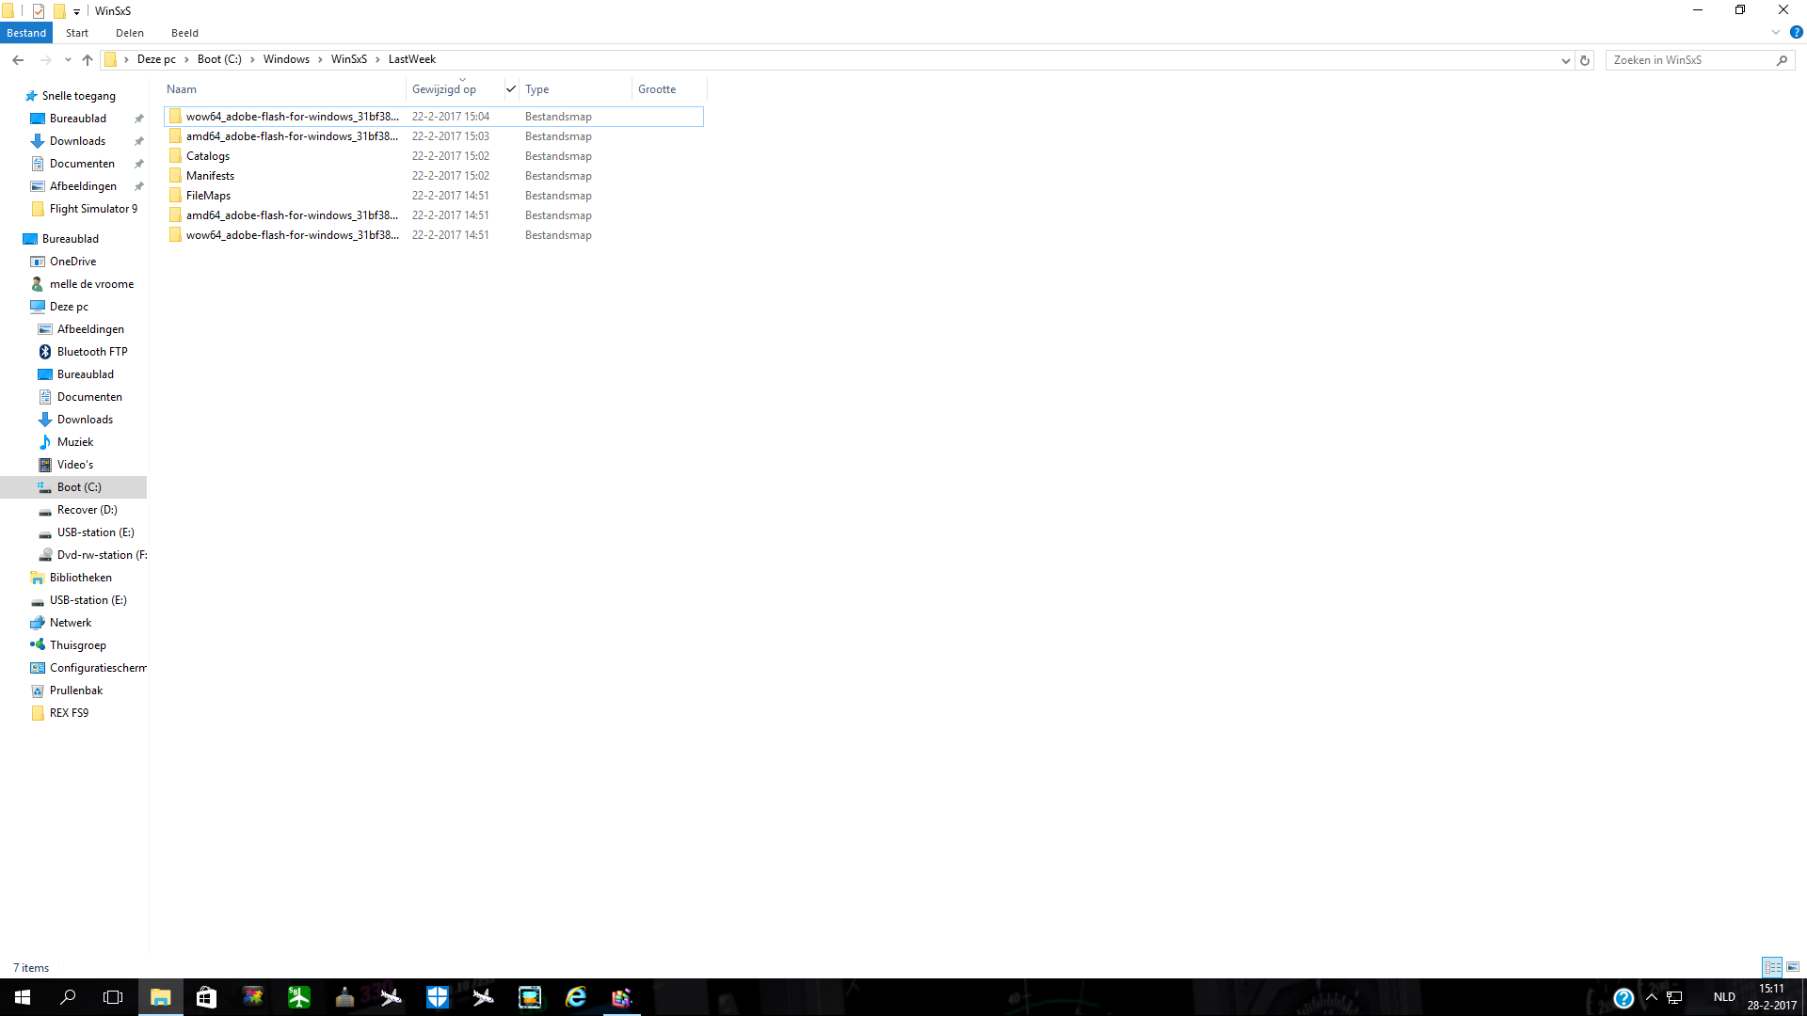Open Configuratiescherm from navigation pane
The image size is (1807, 1016).
pos(98,668)
